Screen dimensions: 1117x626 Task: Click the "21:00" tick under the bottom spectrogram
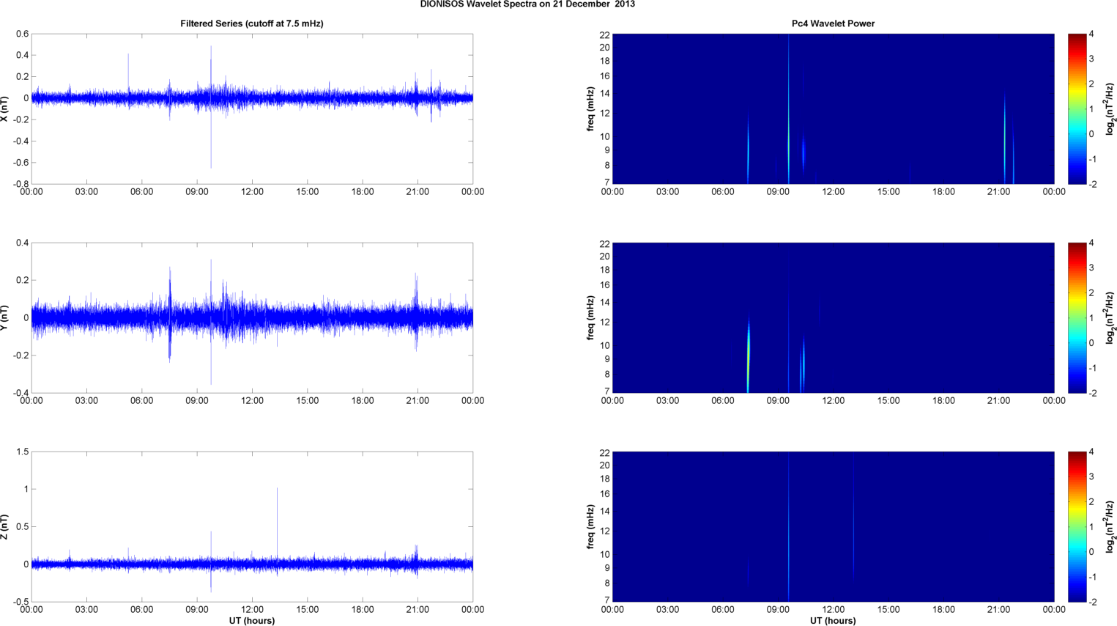coord(999,610)
